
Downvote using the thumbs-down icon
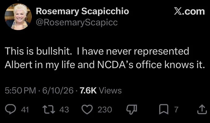pyautogui.click(x=132, y=110)
